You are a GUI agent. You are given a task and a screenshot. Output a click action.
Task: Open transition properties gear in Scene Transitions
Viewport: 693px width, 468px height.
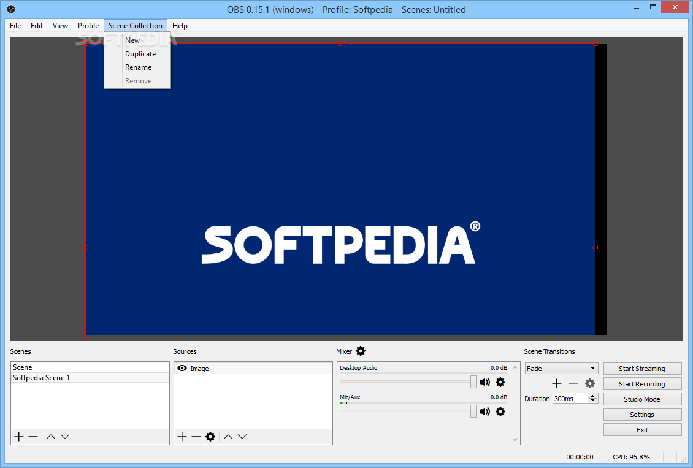(589, 383)
